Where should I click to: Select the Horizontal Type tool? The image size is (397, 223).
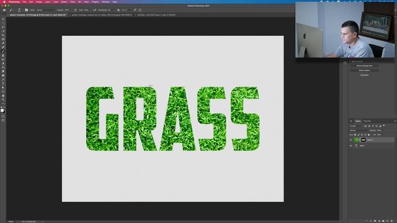click(3, 84)
